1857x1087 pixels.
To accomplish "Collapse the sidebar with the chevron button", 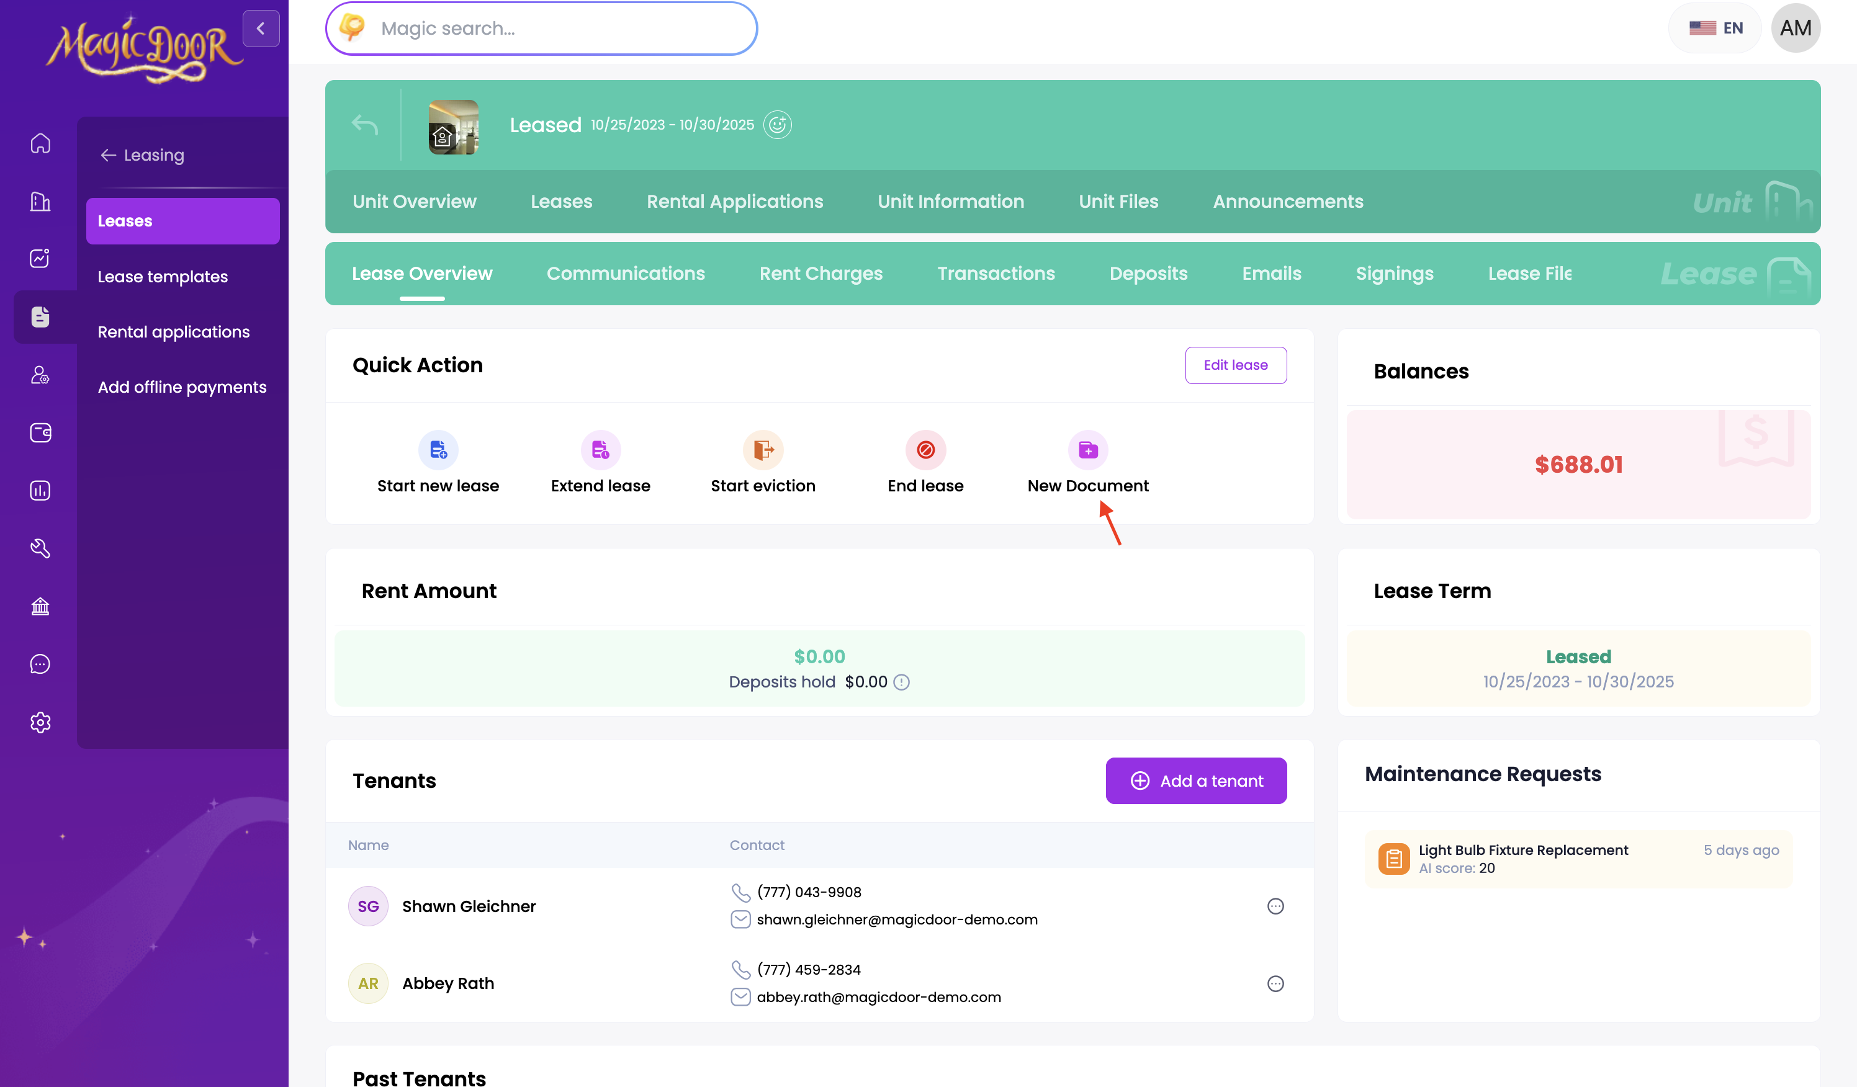I will pos(260,28).
